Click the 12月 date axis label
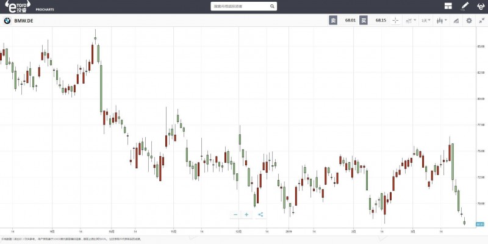This screenshot has height=244, width=488. [239, 231]
